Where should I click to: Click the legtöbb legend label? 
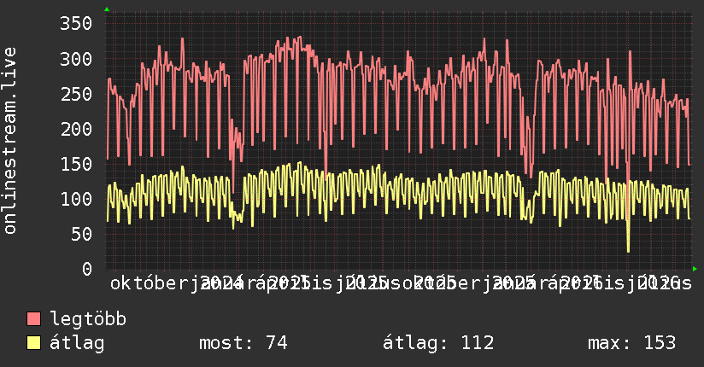88,319
